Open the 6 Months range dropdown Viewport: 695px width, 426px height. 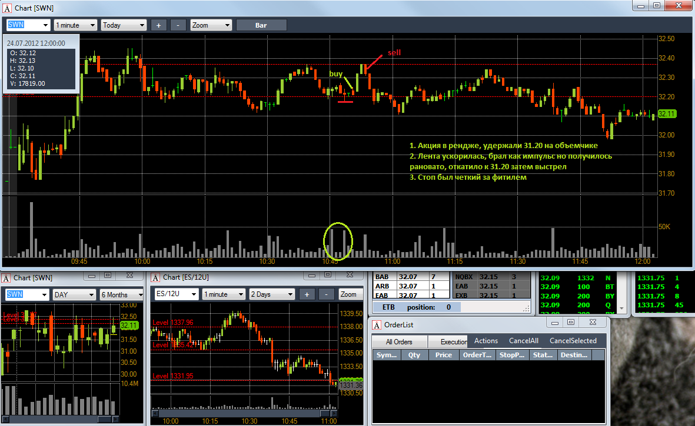tap(121, 294)
